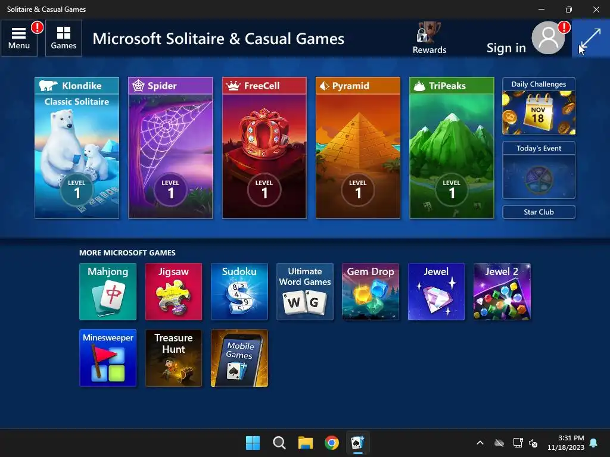Image resolution: width=610 pixels, height=457 pixels.
Task: Open the Pyramid game card
Action: (358, 148)
